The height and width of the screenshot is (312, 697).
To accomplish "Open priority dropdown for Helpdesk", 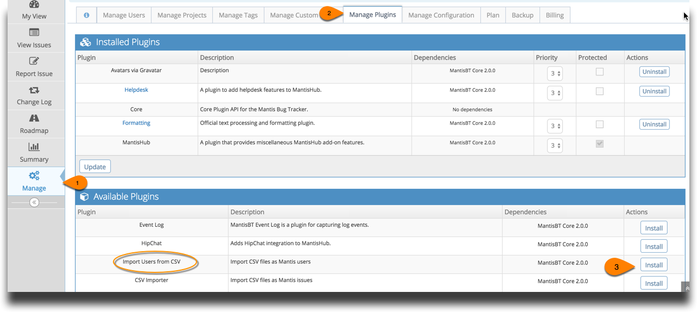I will (x=555, y=93).
